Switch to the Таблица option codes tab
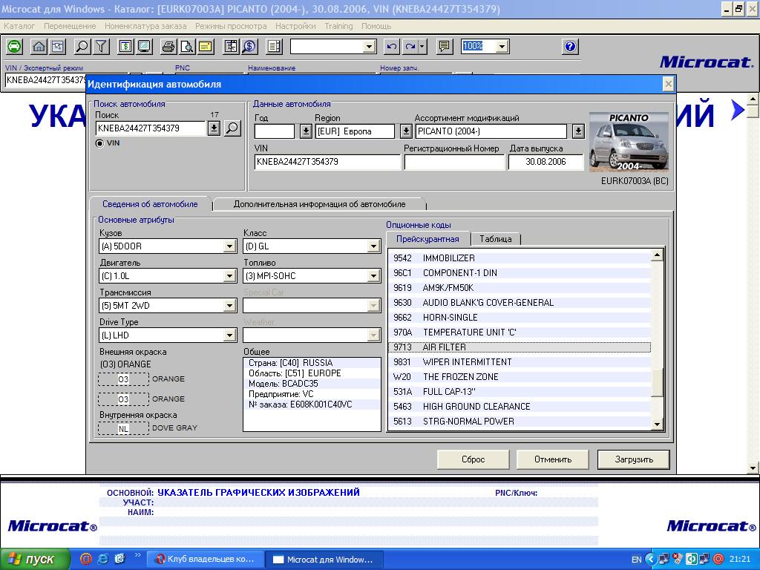Screen dimensions: 760x570 point(495,239)
